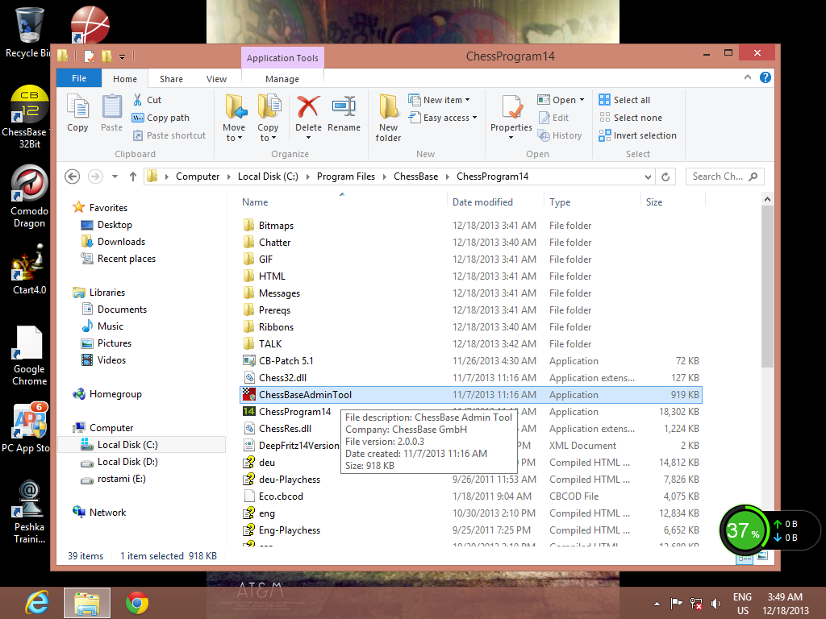Click the Copy icon in Clipboard group
Image resolution: width=826 pixels, height=619 pixels.
[77, 113]
